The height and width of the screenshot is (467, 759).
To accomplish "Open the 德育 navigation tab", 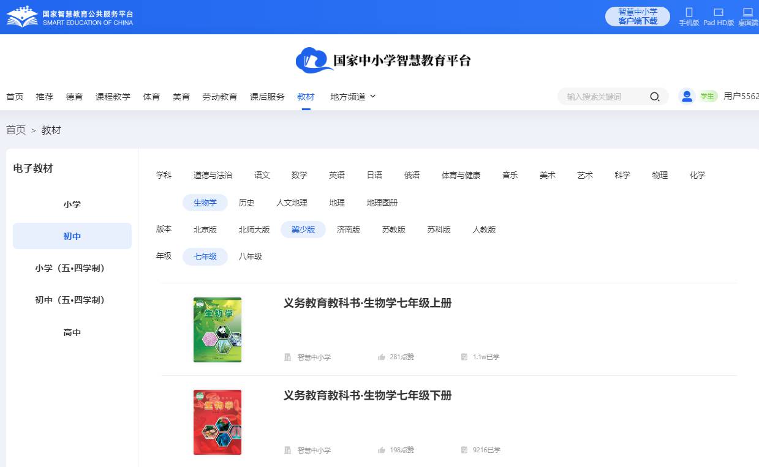I will click(75, 97).
